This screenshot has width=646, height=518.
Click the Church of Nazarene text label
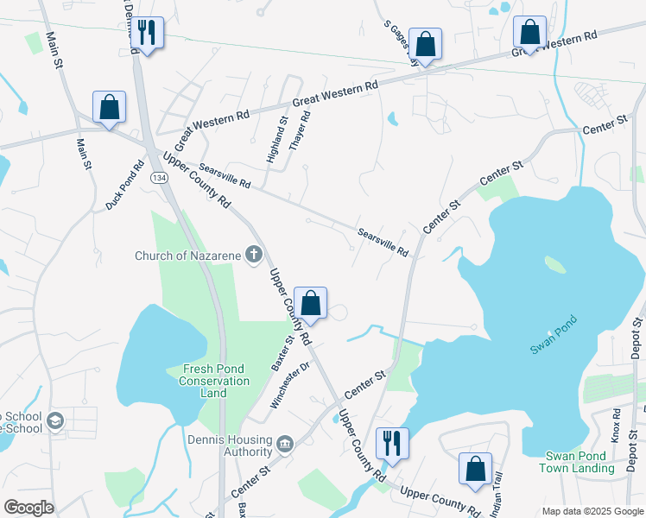pos(188,256)
